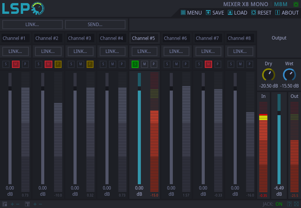The height and width of the screenshot is (208, 301).
Task: Click the 1.57 meter reading on Channel #6
Action: click(186, 195)
